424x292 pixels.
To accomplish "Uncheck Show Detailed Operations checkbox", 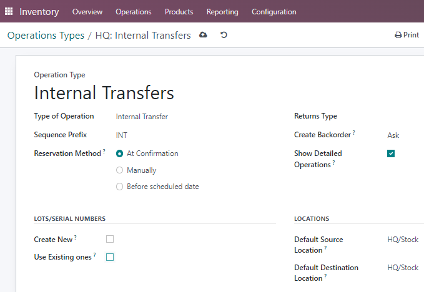I will [x=391, y=153].
